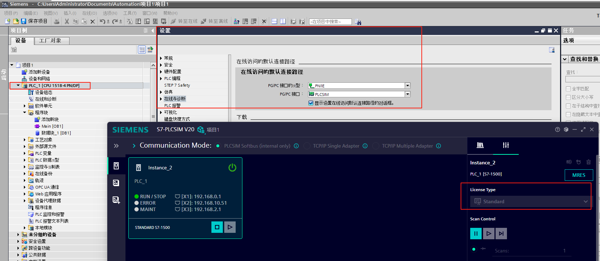Select 在线与诊断 settings category
Viewport: 600px width, 261px height.
(x=175, y=99)
